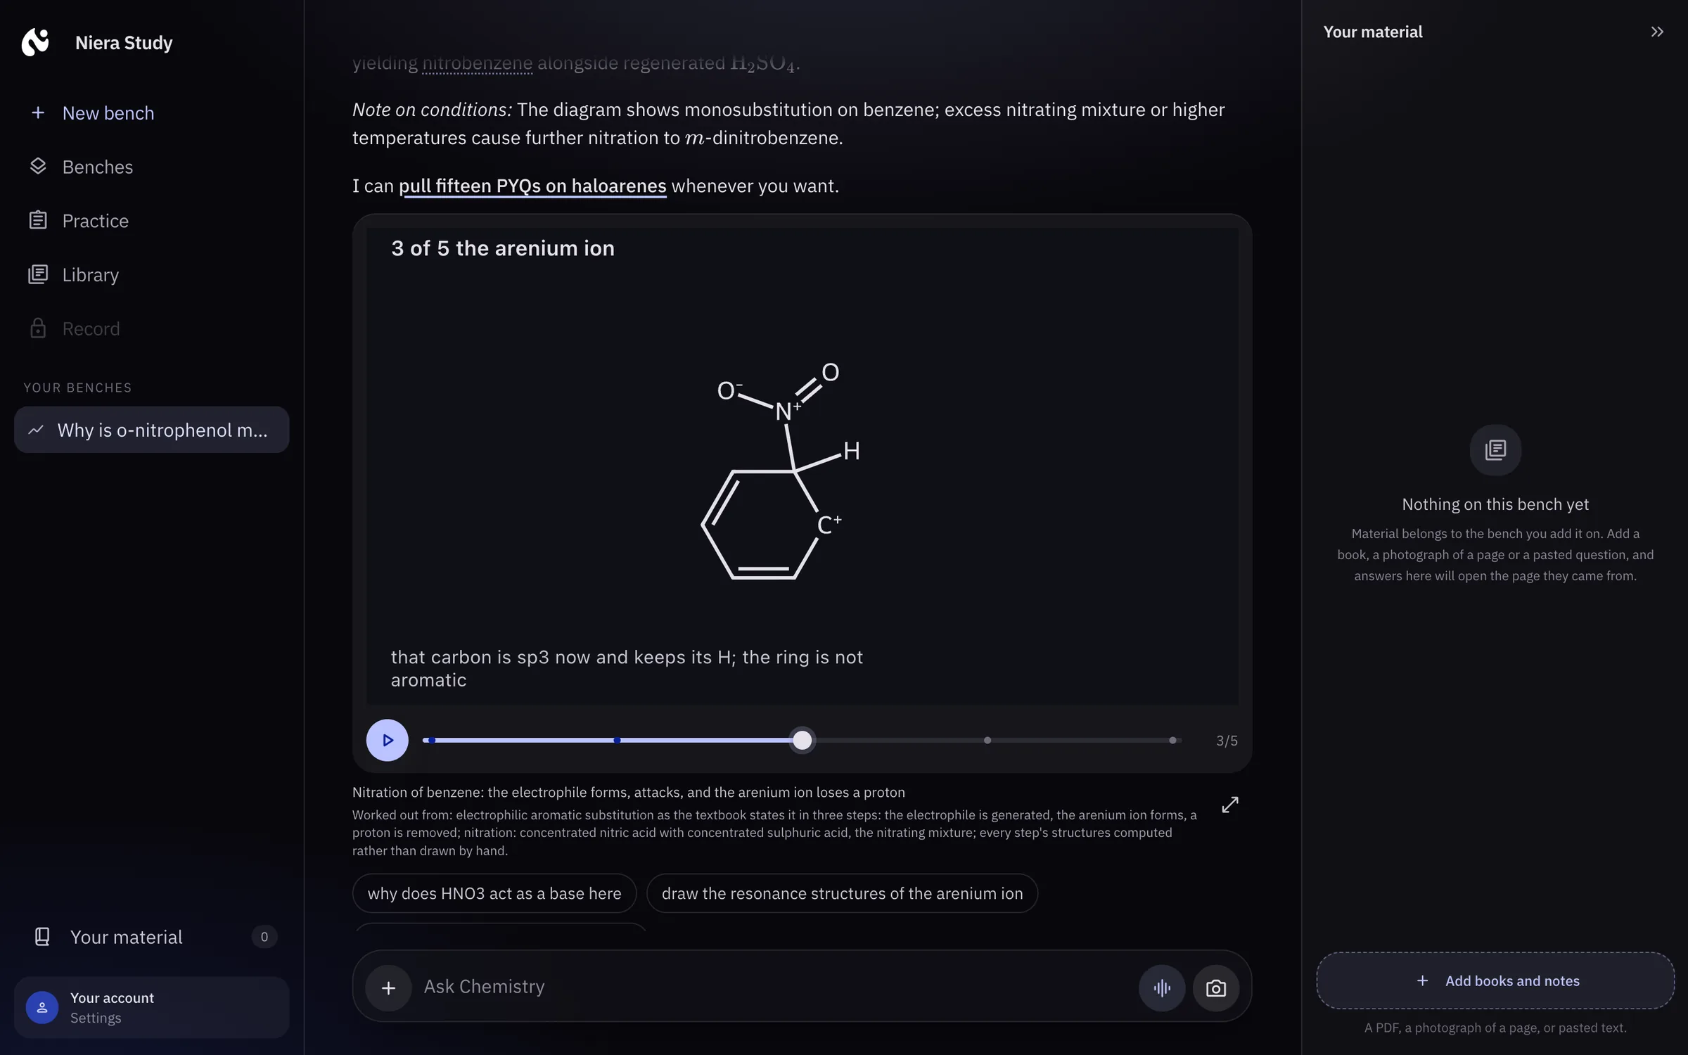
Task: Click the dotted-underlined nitrobenzene term
Action: pos(478,63)
